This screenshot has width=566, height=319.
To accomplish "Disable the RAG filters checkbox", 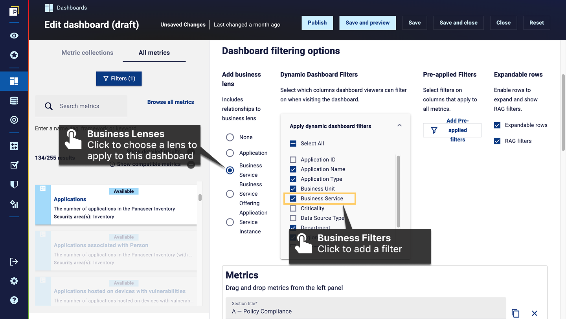I will click(497, 141).
